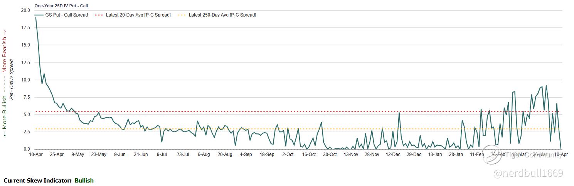Screen dimensions: 574x186
Task: Click the chart title One-Year 25D IV Put - Call
Action: click(x=62, y=6)
